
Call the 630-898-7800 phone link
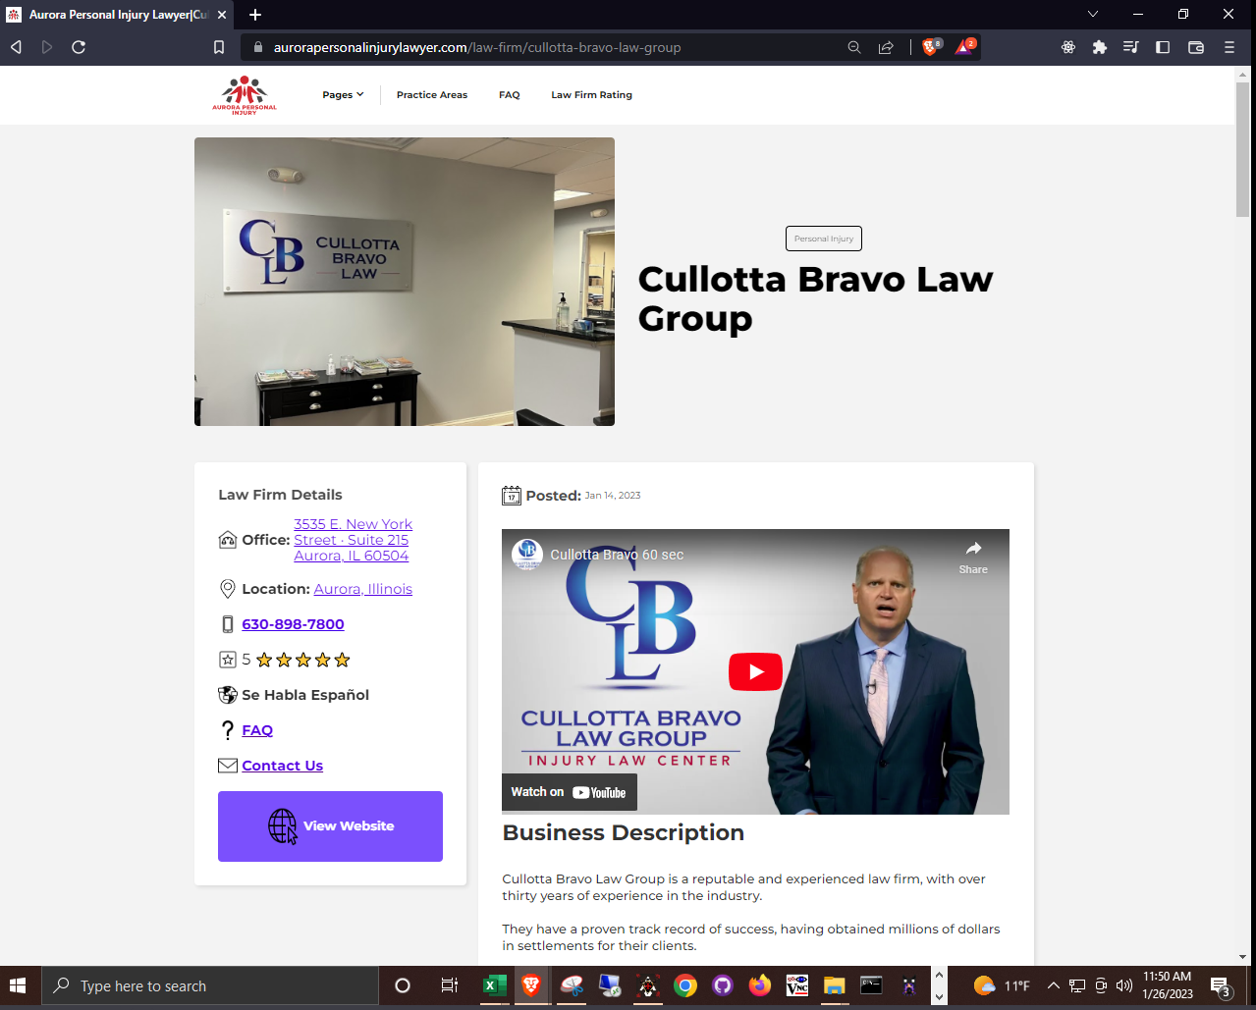coord(293,624)
